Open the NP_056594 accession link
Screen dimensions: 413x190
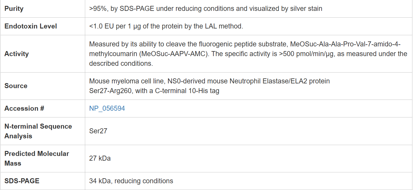point(107,109)
